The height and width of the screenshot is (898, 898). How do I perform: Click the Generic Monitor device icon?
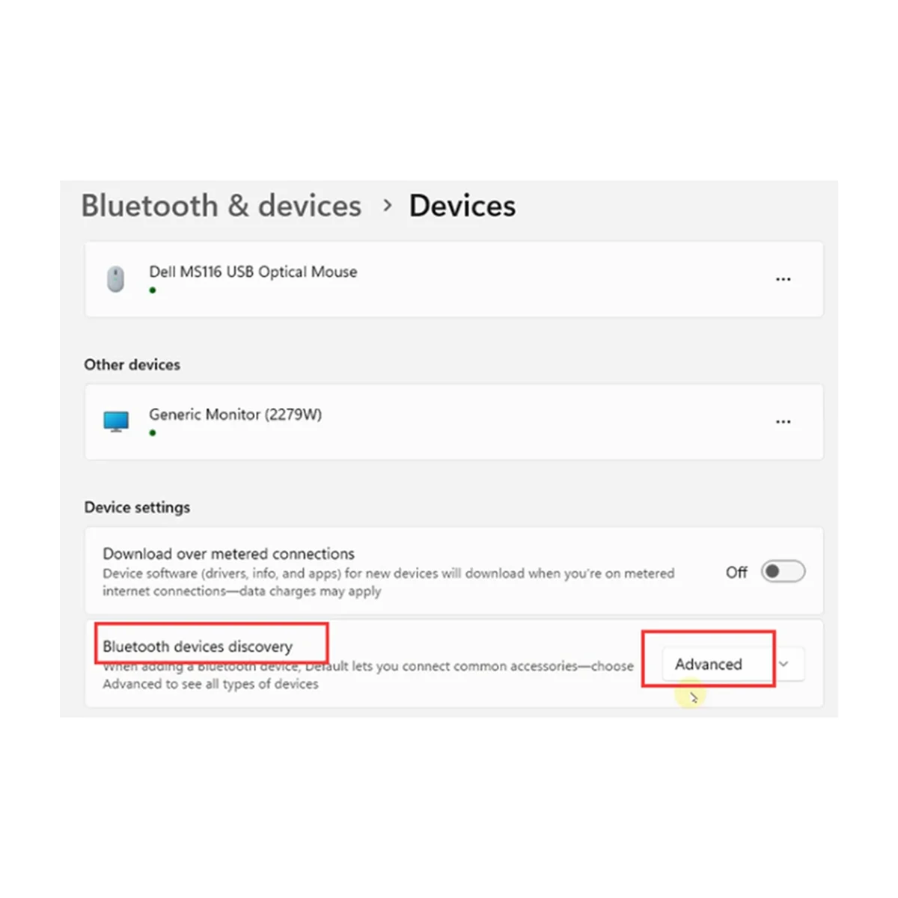click(116, 421)
